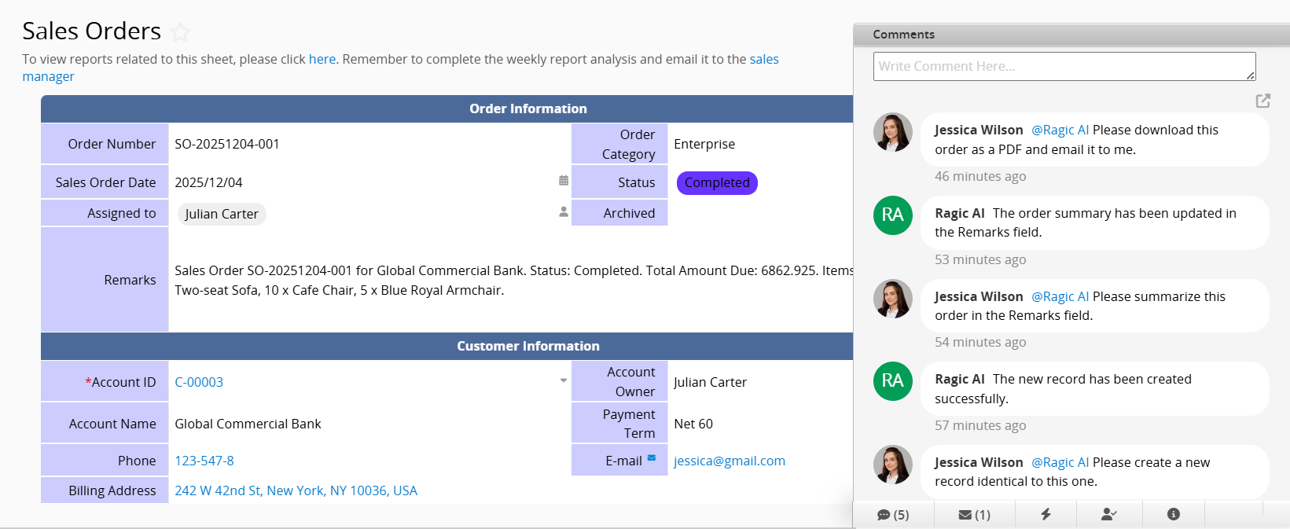This screenshot has width=1290, height=529.
Task: Pop out the Comments panel
Action: click(x=1262, y=101)
